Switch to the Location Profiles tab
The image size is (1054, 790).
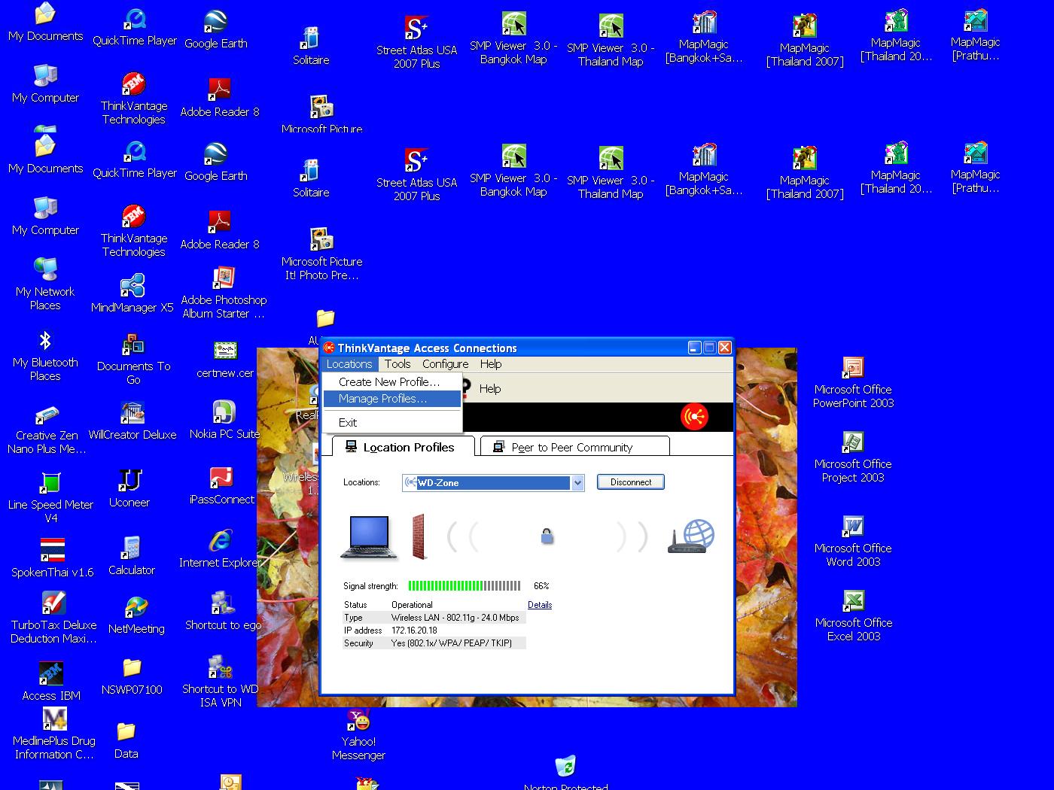point(404,447)
